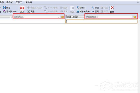The height and width of the screenshot is (93, 140).
Task: Browse for target text with folder icon
Action: click(x=135, y=17)
